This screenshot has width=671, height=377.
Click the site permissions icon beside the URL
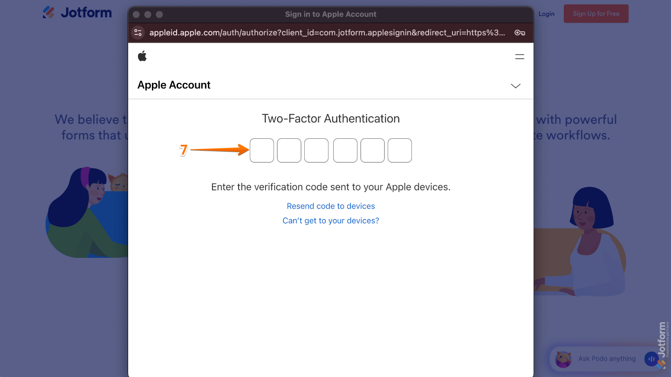138,33
